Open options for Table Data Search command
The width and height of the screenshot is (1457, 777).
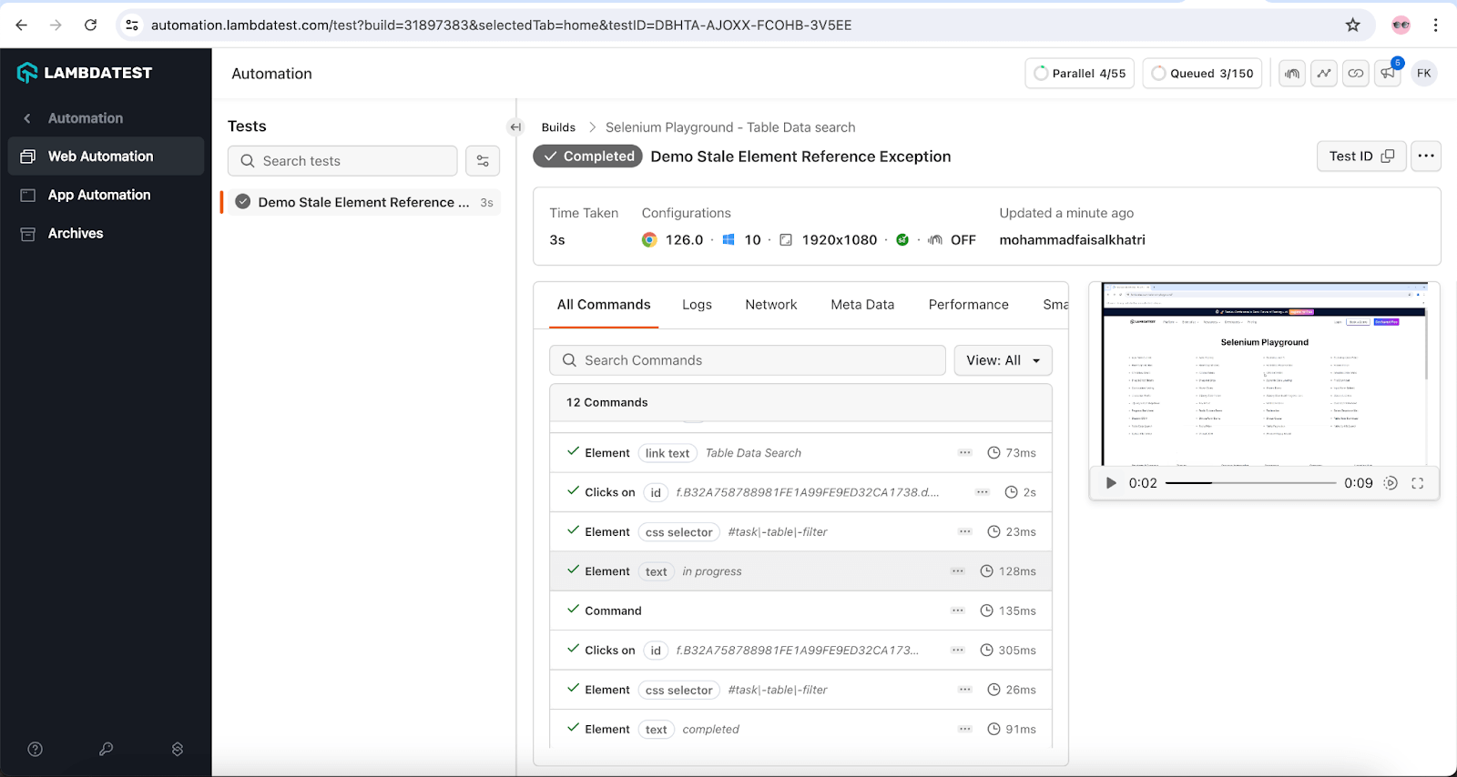[x=964, y=453]
